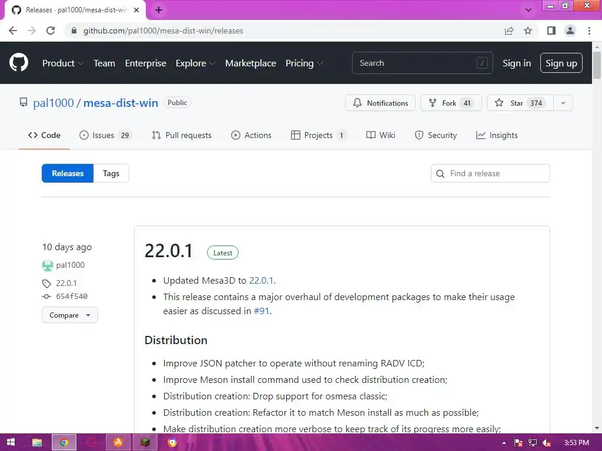
Task: Open the Enterprise menu item
Action: [x=146, y=63]
